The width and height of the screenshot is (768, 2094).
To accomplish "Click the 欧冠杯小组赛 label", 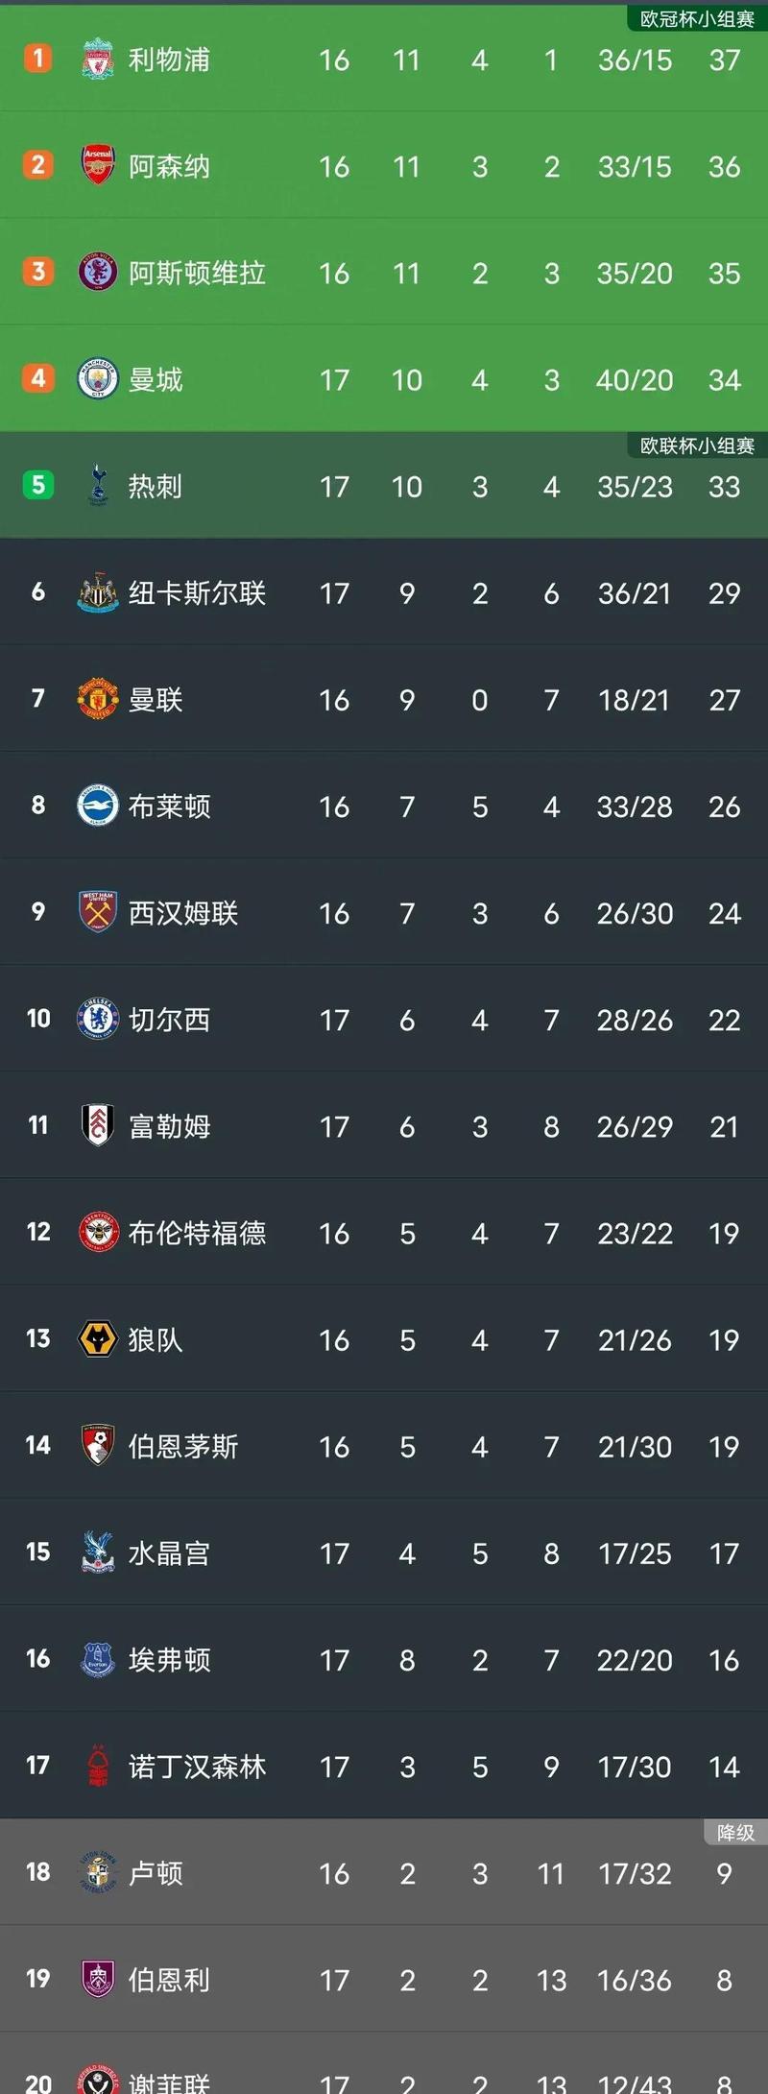I will 697,19.
